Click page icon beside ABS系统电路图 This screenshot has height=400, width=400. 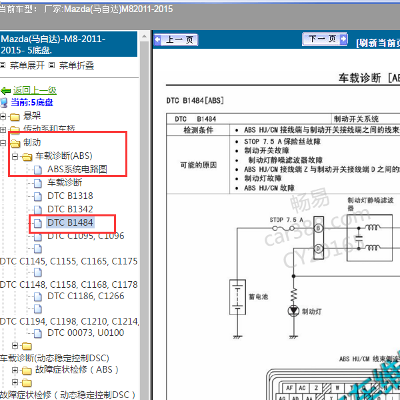(x=38, y=170)
